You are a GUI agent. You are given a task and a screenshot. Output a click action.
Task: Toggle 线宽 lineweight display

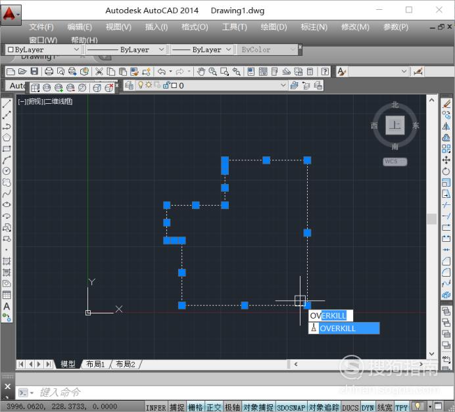coord(385,407)
